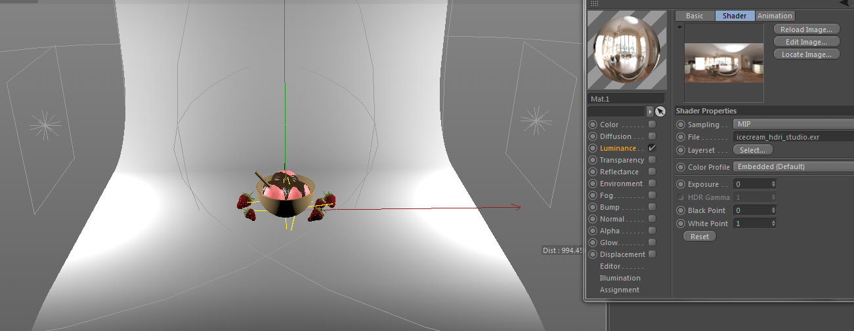Enable the Transparency channel checkbox
Image resolution: width=854 pixels, height=331 pixels.
click(652, 160)
